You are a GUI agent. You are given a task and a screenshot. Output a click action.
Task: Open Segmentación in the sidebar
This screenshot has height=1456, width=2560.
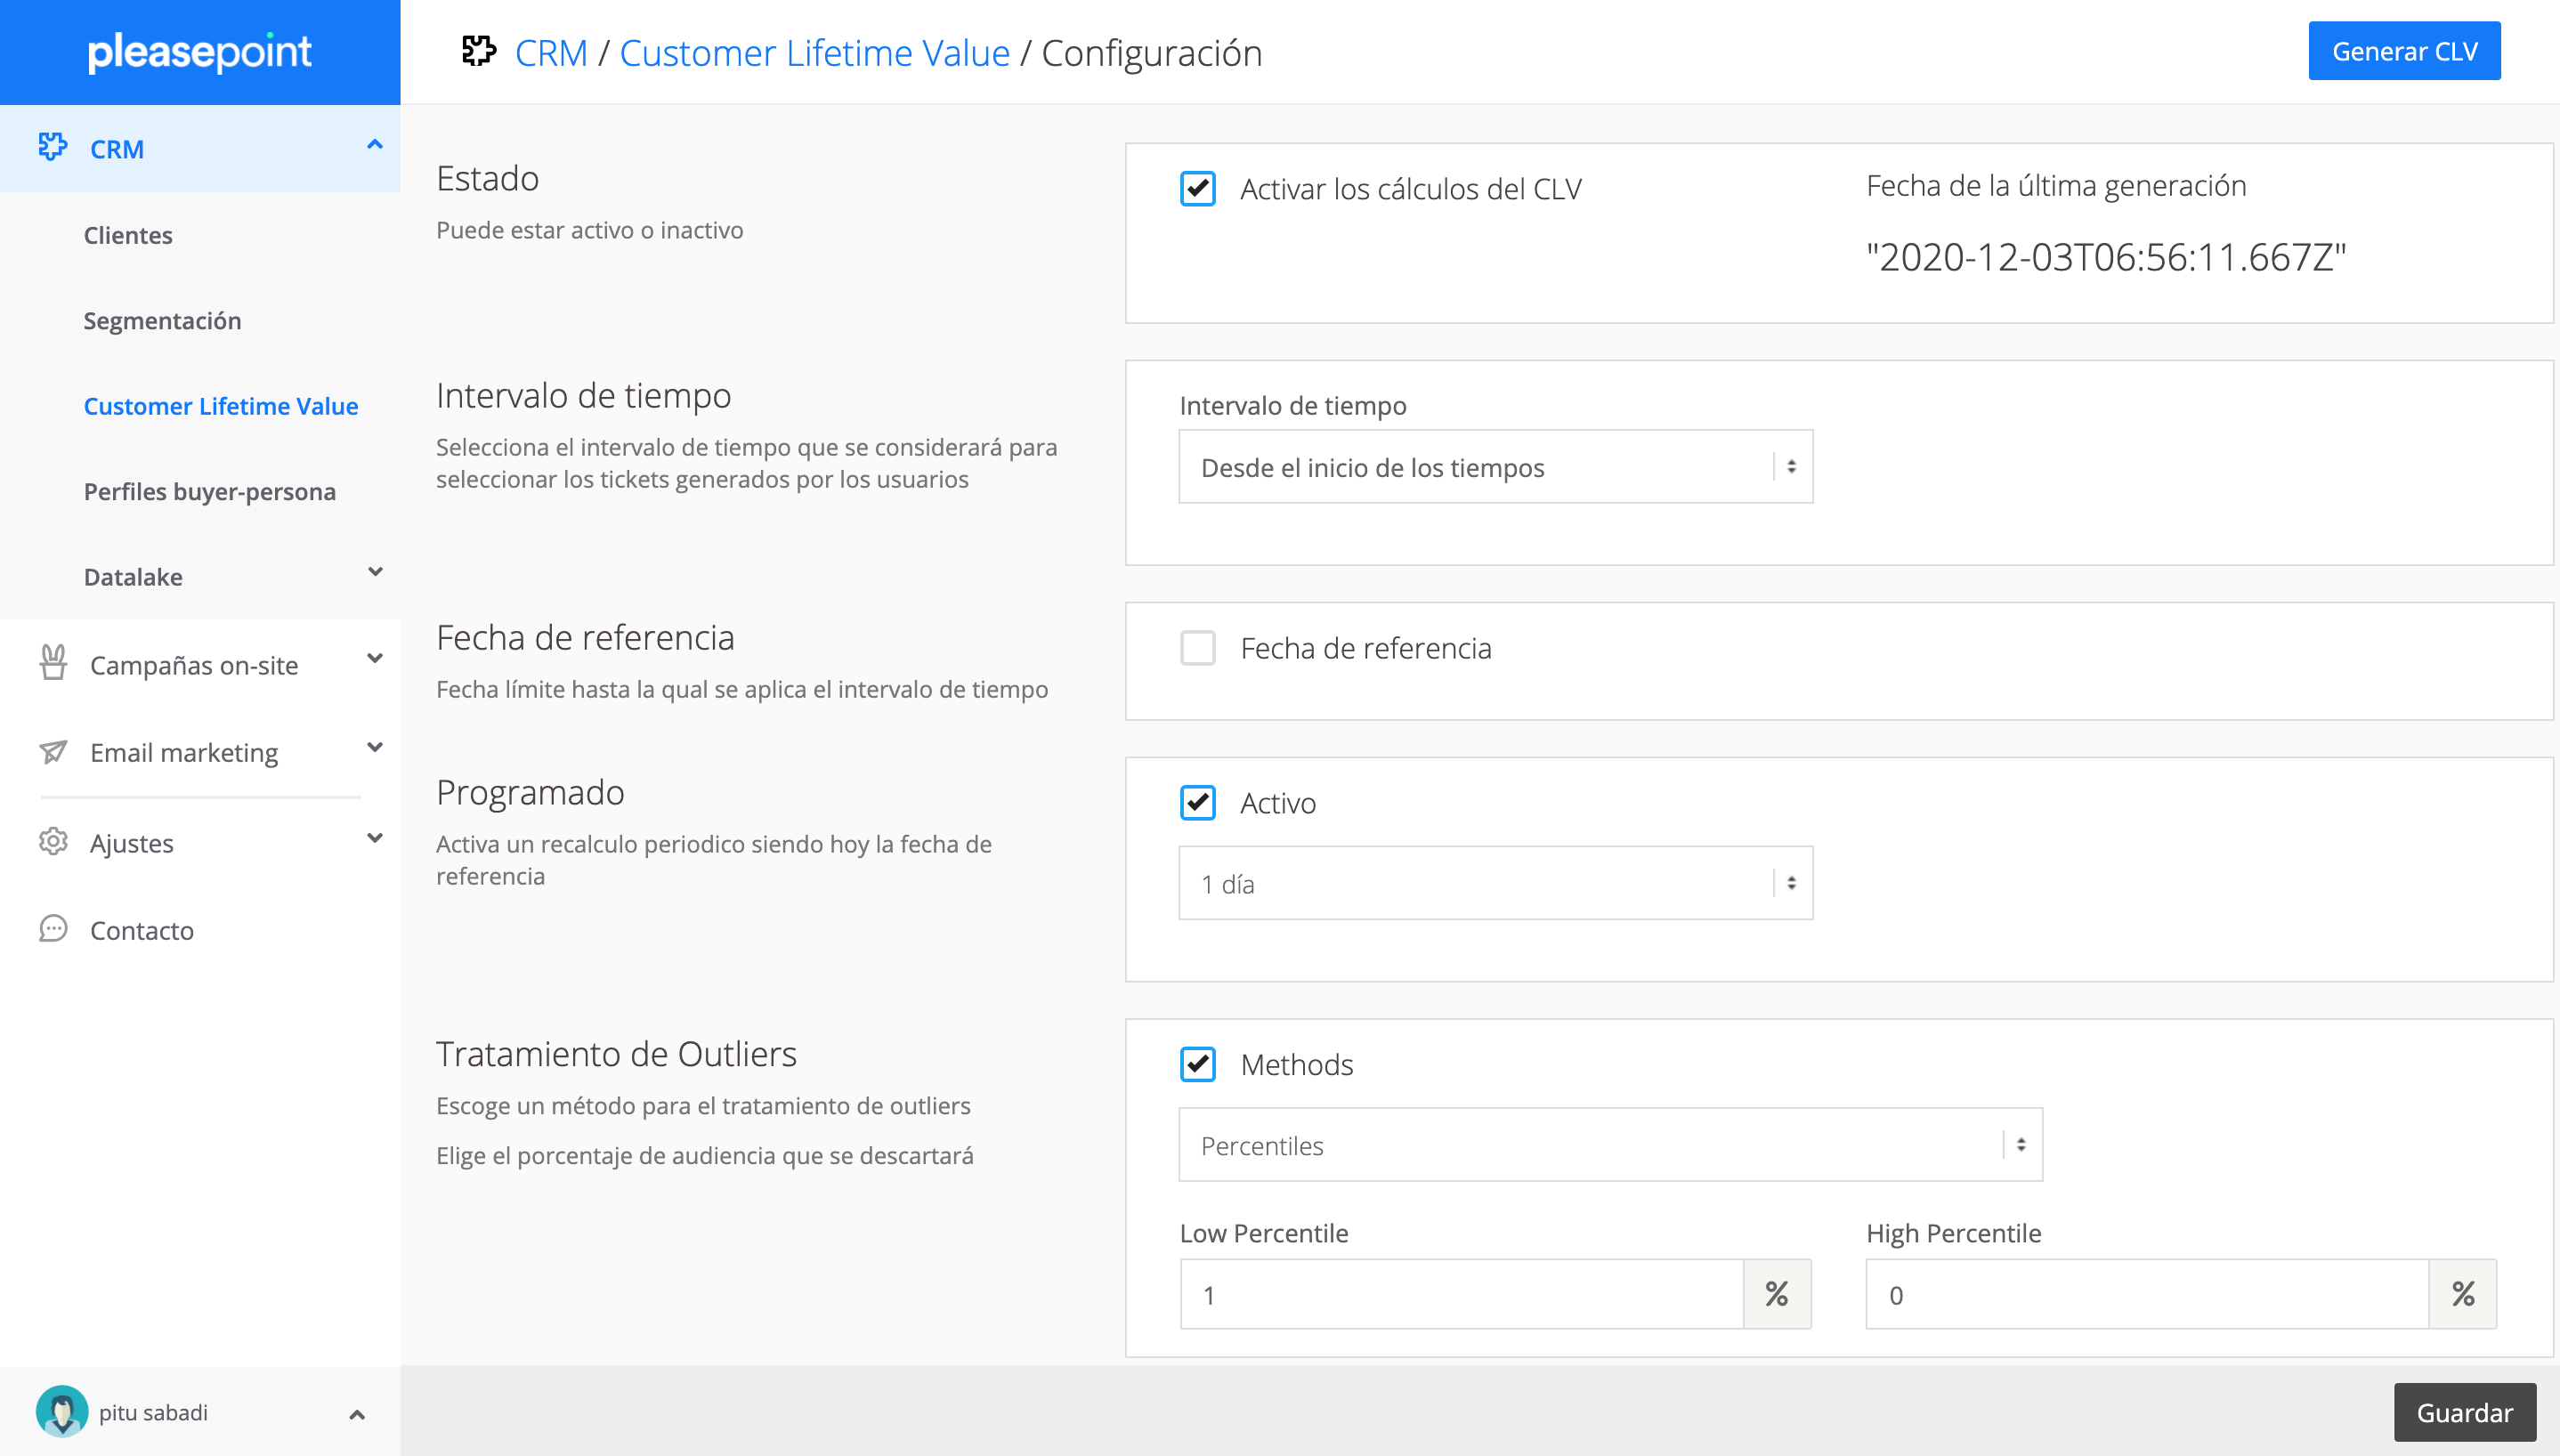coord(162,321)
